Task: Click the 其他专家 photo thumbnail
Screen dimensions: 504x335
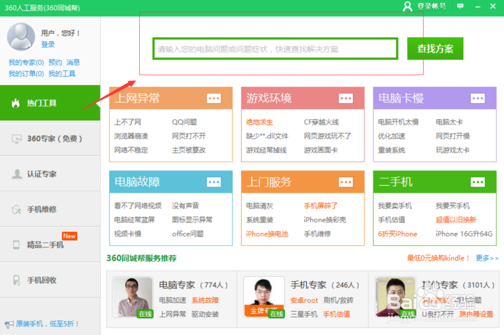Action: (395, 297)
